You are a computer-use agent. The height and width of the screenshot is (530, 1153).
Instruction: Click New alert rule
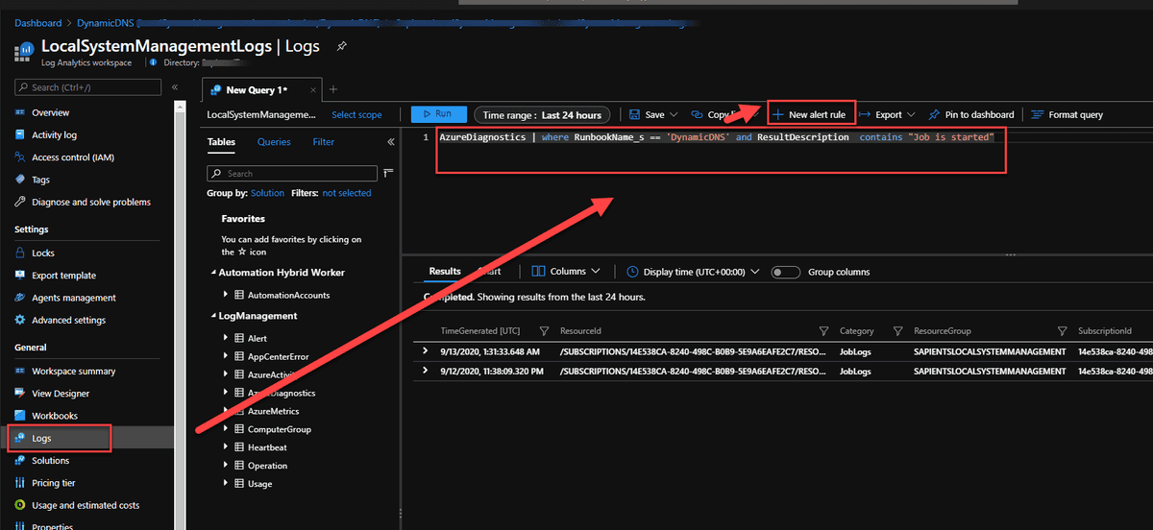coord(811,114)
